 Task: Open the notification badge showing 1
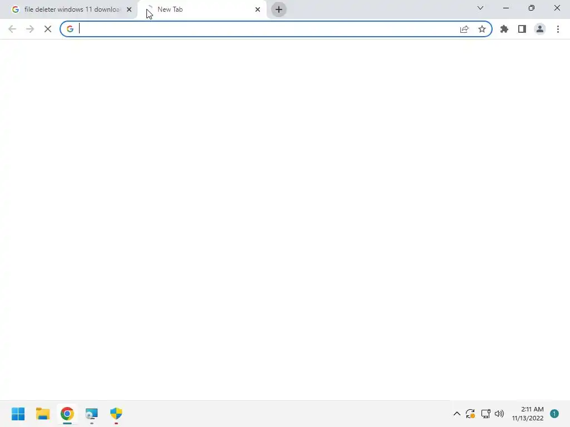tap(554, 414)
